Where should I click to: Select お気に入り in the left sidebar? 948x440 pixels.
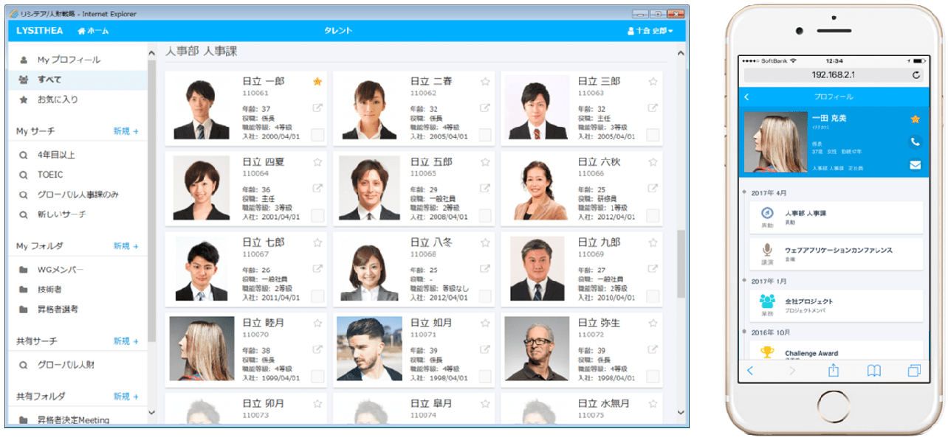coord(58,99)
